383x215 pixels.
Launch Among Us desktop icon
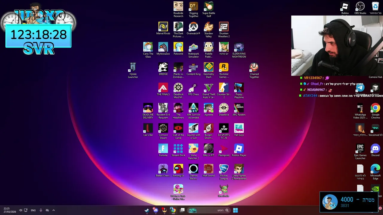tap(178, 171)
